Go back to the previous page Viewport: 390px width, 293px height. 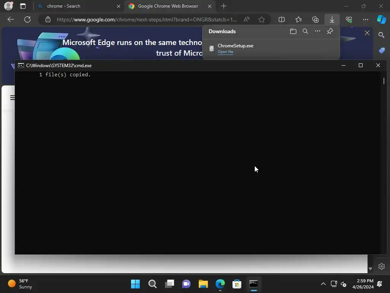click(x=11, y=19)
